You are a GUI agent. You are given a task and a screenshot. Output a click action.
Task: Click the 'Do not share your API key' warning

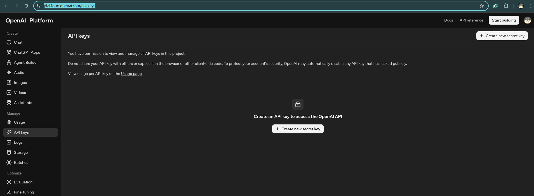click(237, 63)
